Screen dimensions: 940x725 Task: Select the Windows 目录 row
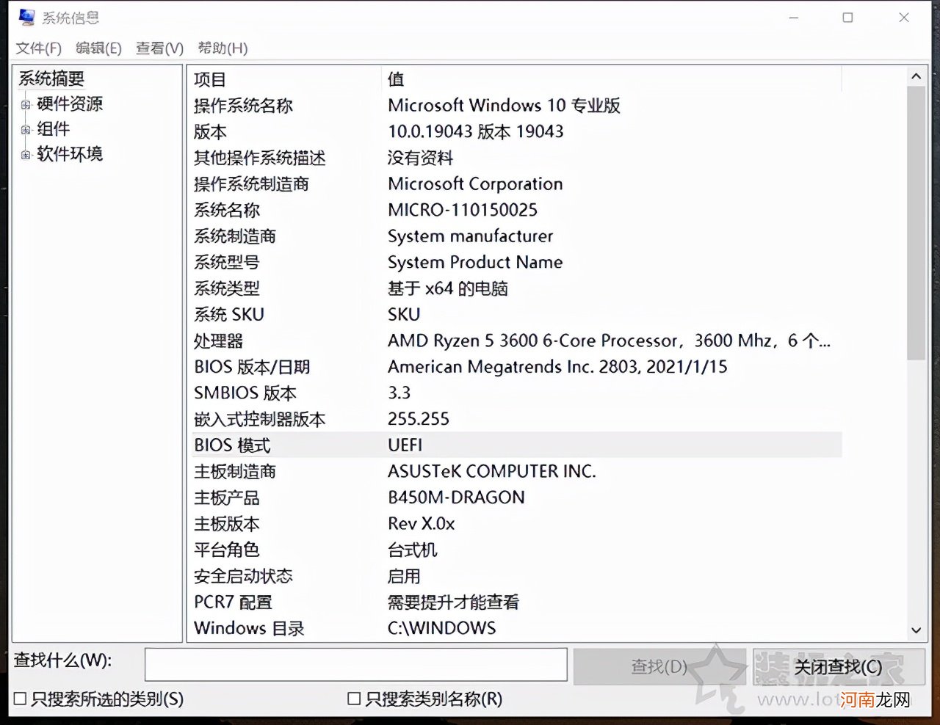[516, 628]
